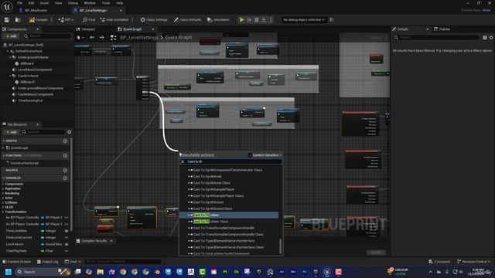495x278 pixels.
Task: Switch to the BP_Mushroom tab
Action: [36, 10]
